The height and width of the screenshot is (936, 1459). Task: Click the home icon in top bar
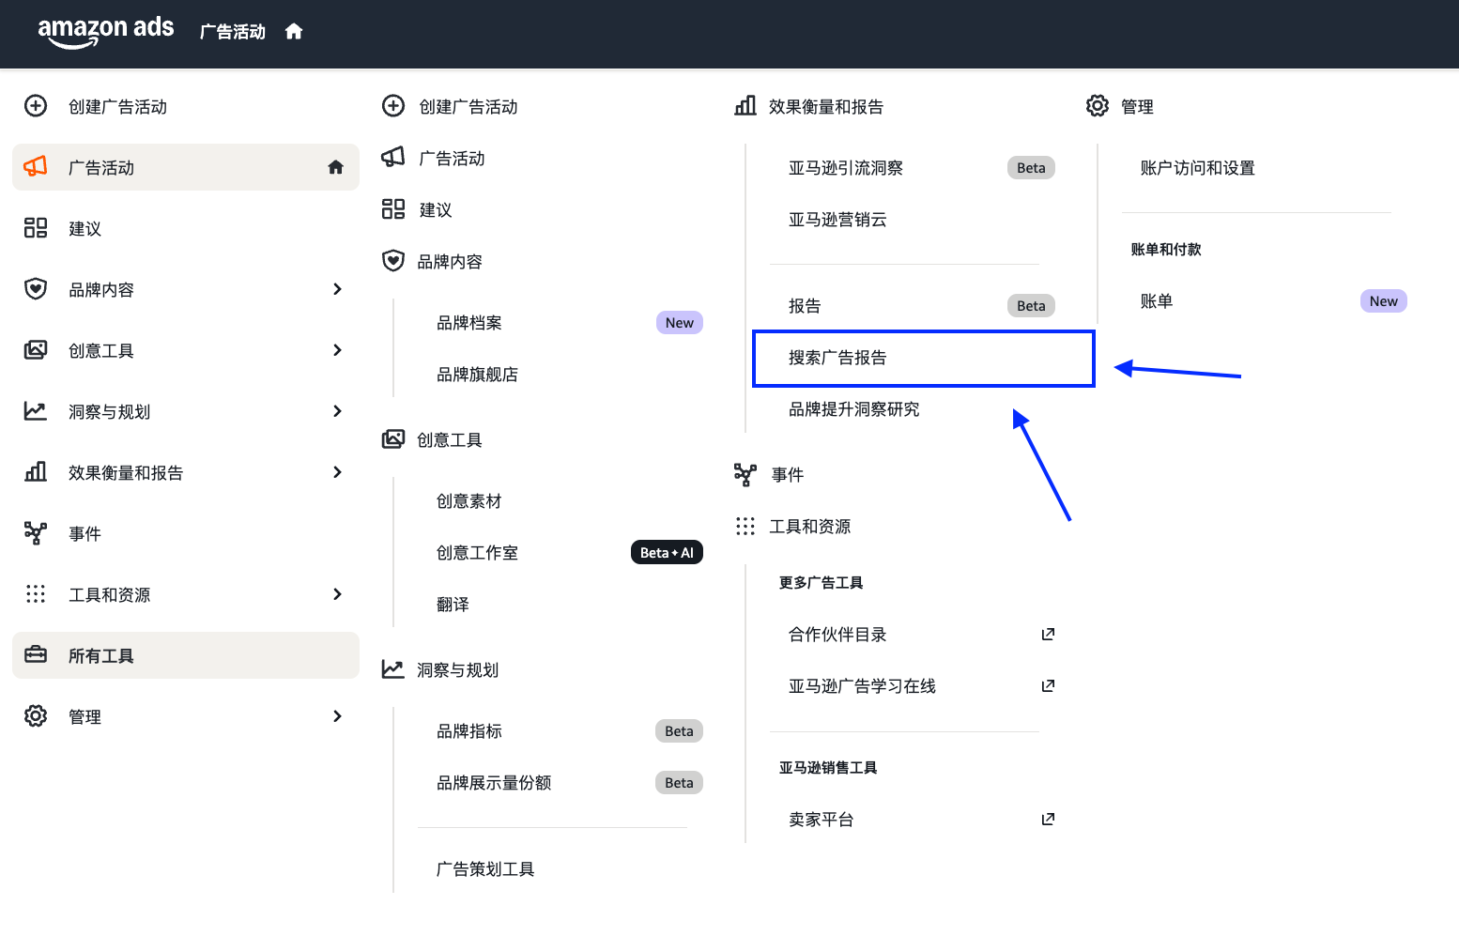coord(294,32)
